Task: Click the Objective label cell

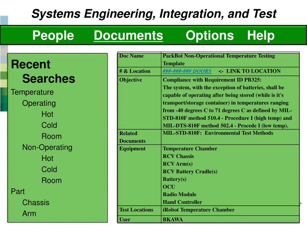Action: (x=139, y=102)
